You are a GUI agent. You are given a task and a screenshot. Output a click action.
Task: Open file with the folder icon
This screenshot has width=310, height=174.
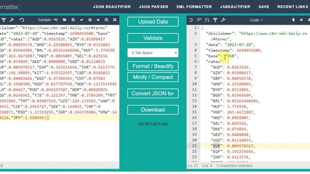(64, 20)
